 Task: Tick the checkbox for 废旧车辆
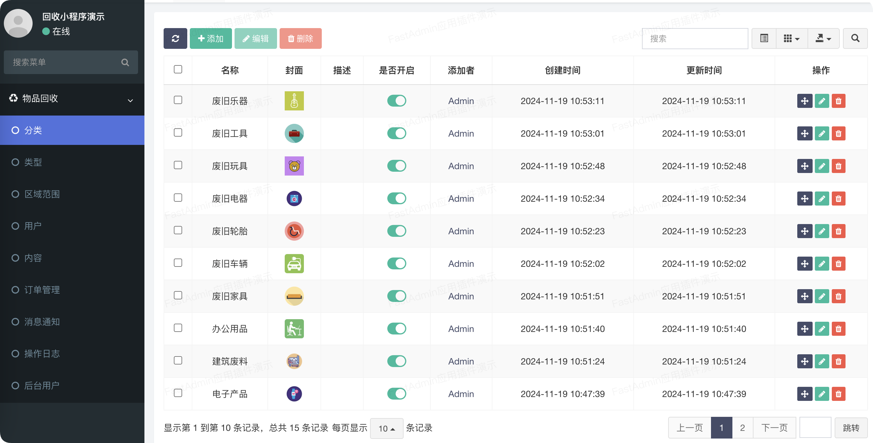tap(178, 263)
